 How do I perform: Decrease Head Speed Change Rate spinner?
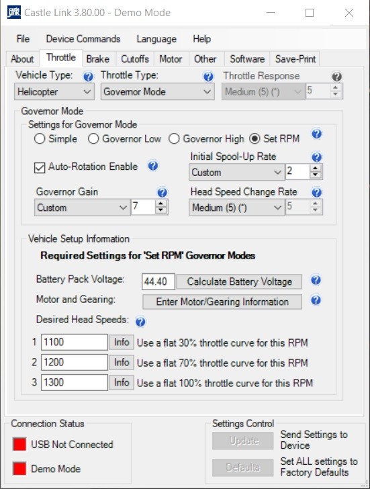click(316, 210)
